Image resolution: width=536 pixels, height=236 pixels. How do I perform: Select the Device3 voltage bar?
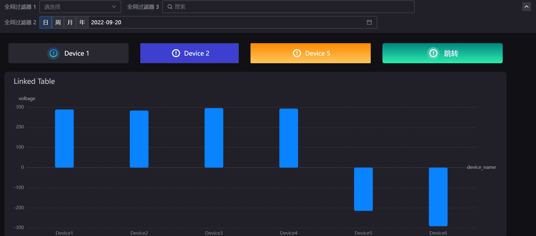coord(214,138)
